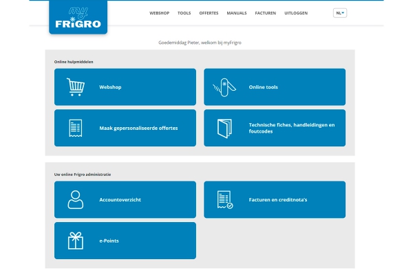Go to Accountoverzicht text
Image resolution: width=413 pixels, height=275 pixels.
tap(120, 200)
